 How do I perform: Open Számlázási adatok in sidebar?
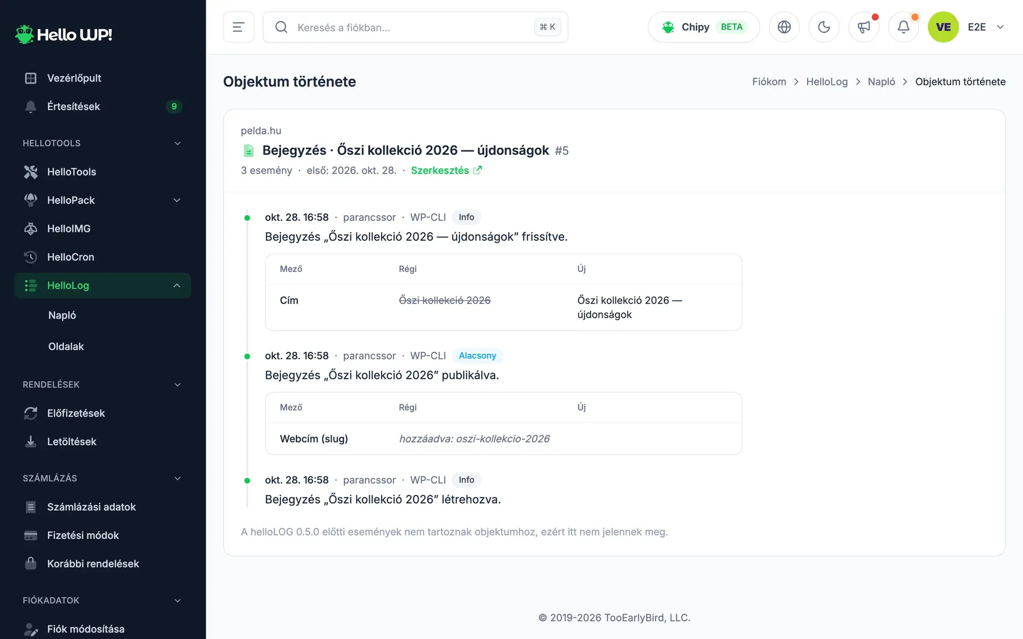point(102,507)
